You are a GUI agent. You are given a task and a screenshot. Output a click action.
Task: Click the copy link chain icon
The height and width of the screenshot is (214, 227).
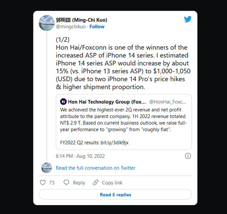click(96, 183)
